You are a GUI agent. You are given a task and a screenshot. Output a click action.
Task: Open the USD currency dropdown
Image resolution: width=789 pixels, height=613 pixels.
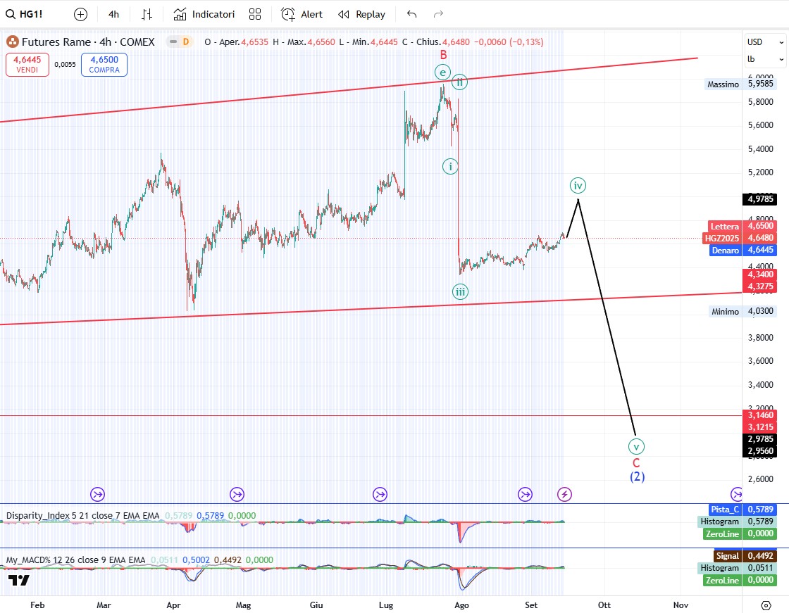tap(765, 42)
